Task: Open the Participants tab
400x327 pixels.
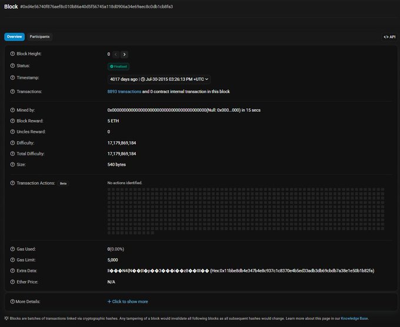Action: 39,36
